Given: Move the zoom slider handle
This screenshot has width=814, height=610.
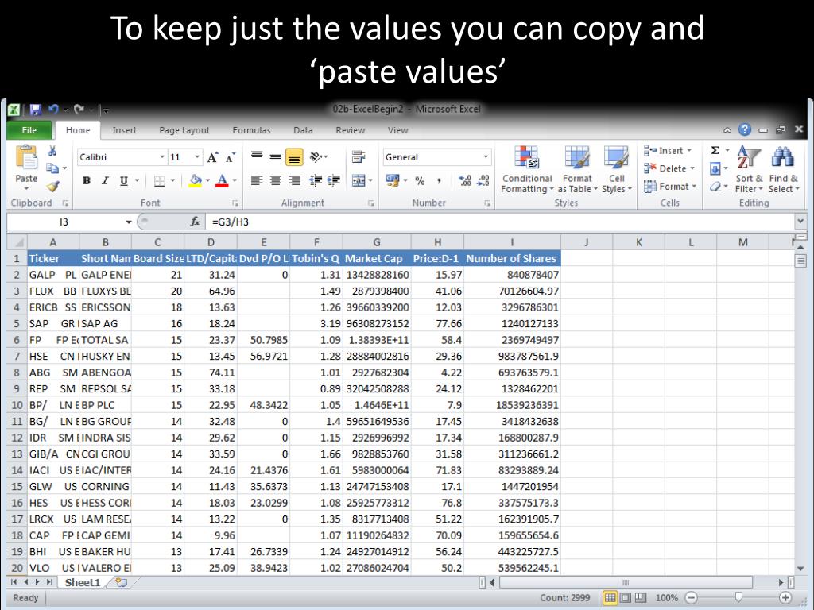Looking at the screenshot, I should click(738, 597).
